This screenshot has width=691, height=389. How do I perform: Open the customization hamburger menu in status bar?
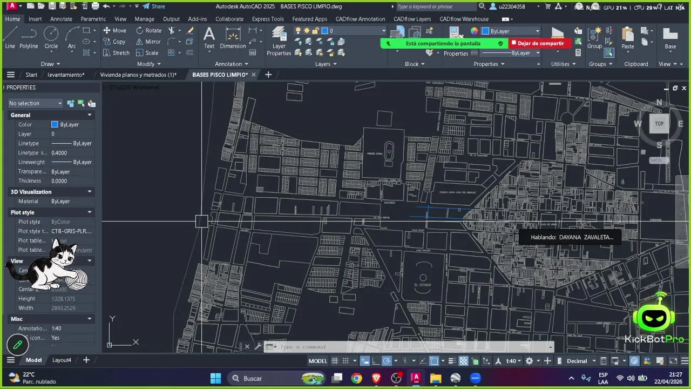(684, 361)
